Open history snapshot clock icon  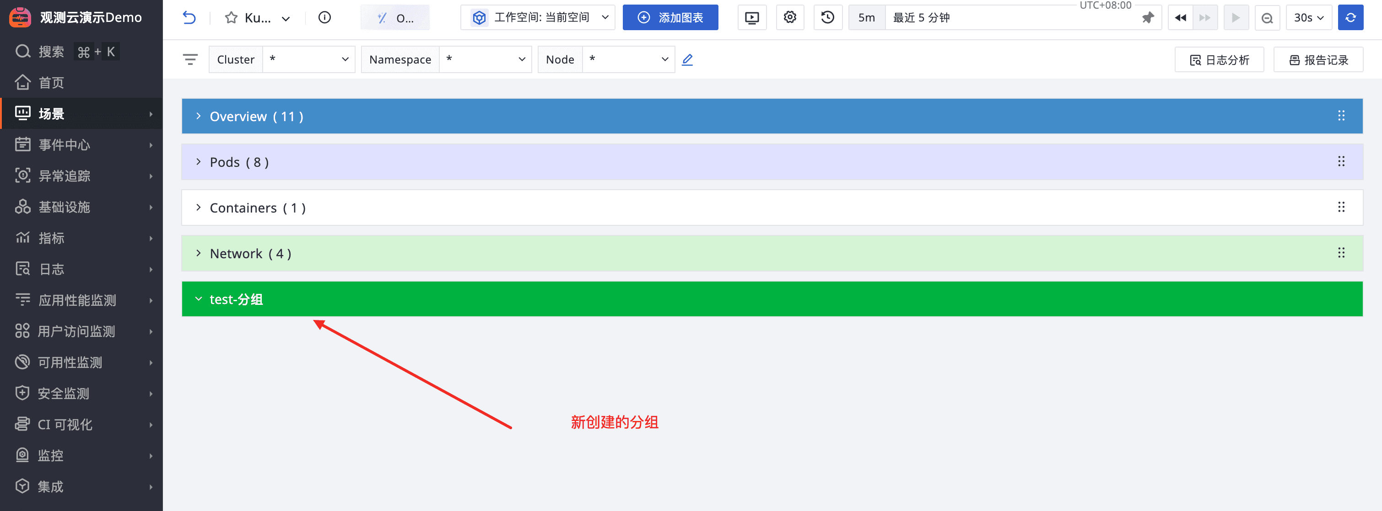827,18
